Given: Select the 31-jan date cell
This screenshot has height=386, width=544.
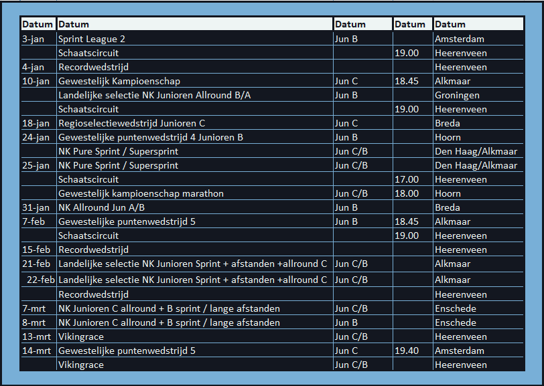Looking at the screenshot, I should point(36,207).
